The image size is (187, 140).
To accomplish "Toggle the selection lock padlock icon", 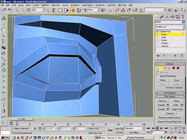I will pyautogui.click(x=35, y=128).
